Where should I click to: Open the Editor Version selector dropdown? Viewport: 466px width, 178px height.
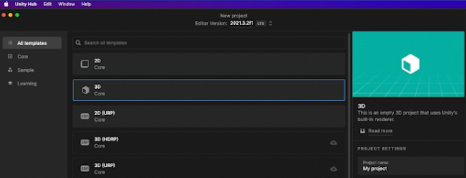point(270,23)
